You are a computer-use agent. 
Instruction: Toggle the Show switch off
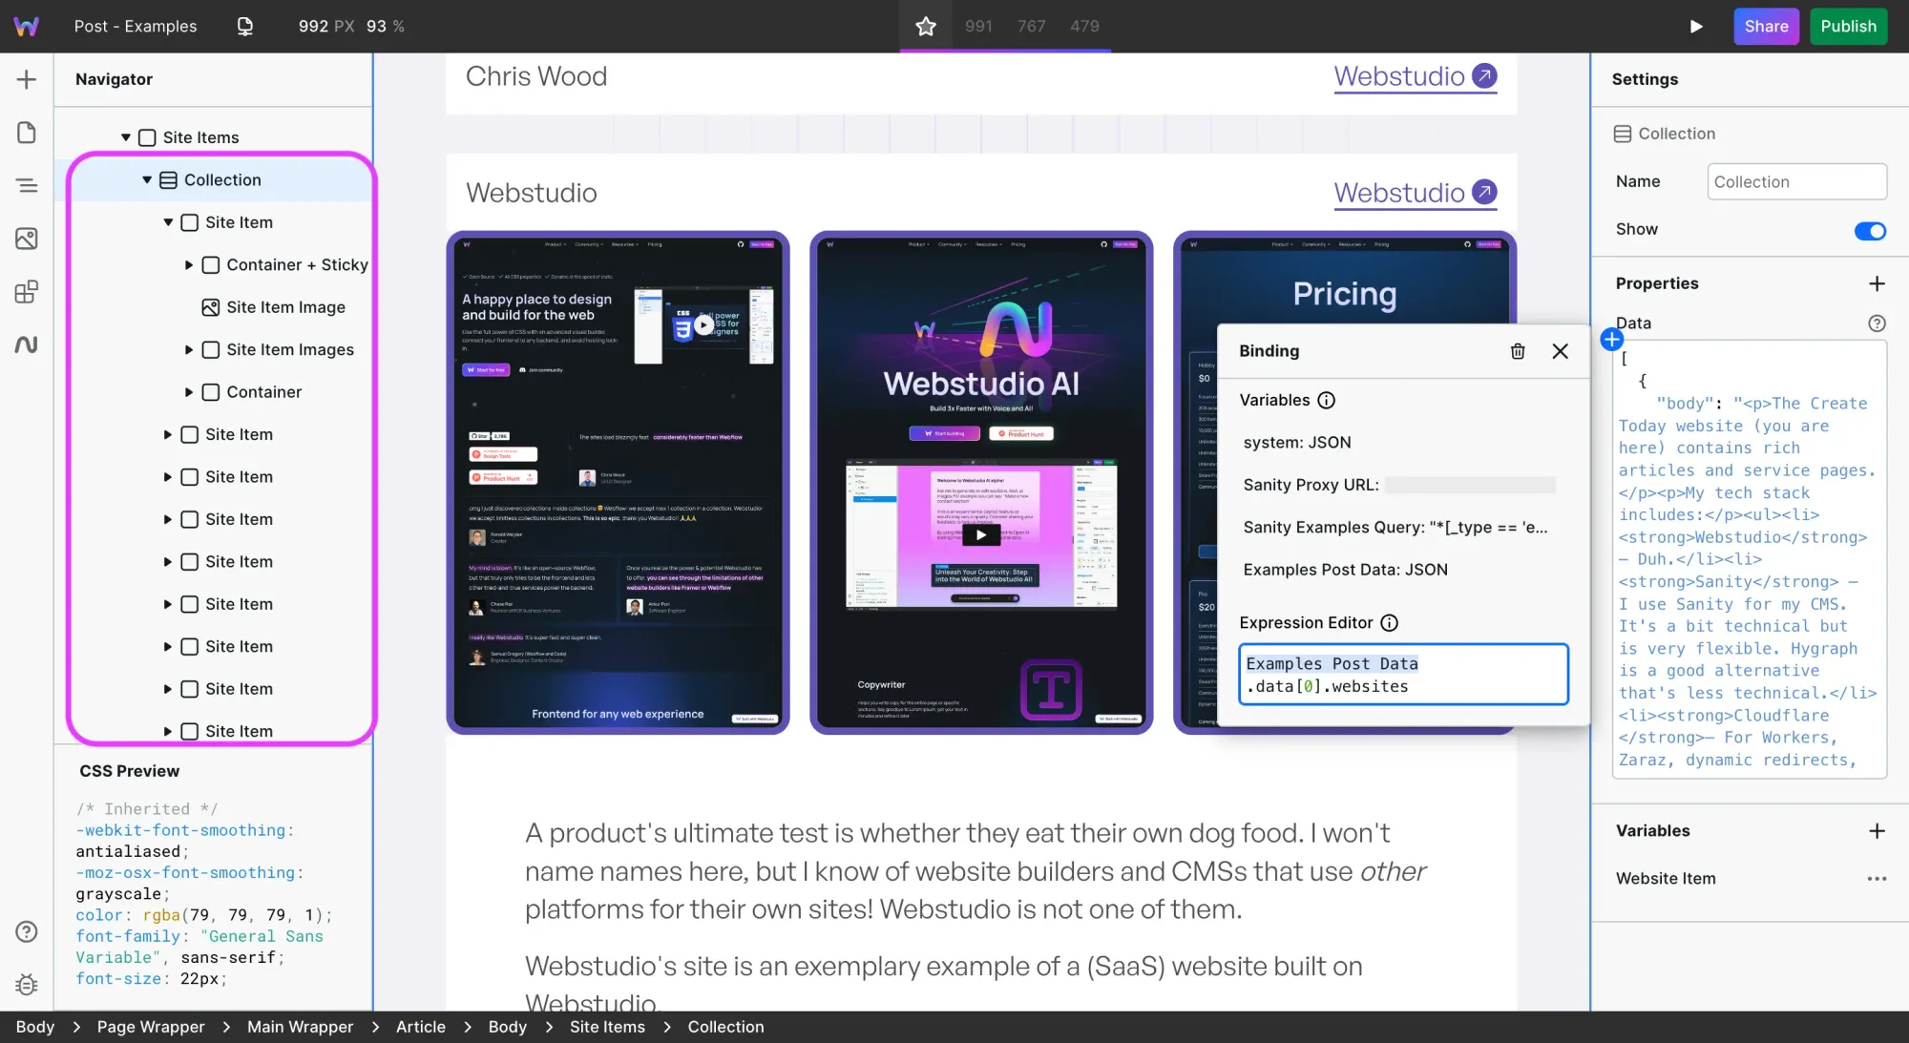1870,231
